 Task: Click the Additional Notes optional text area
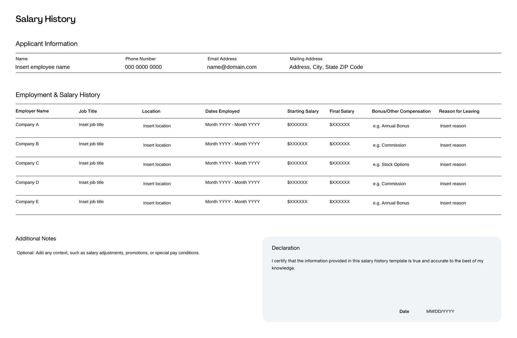(108, 253)
